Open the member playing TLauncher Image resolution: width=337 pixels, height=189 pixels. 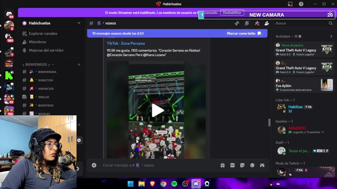point(304,130)
